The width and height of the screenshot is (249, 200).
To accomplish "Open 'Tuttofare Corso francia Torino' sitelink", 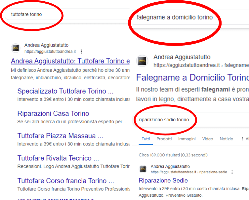I will click(66, 181).
